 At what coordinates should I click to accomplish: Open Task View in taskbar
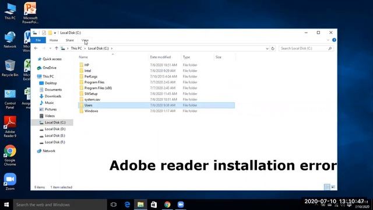[114, 205]
